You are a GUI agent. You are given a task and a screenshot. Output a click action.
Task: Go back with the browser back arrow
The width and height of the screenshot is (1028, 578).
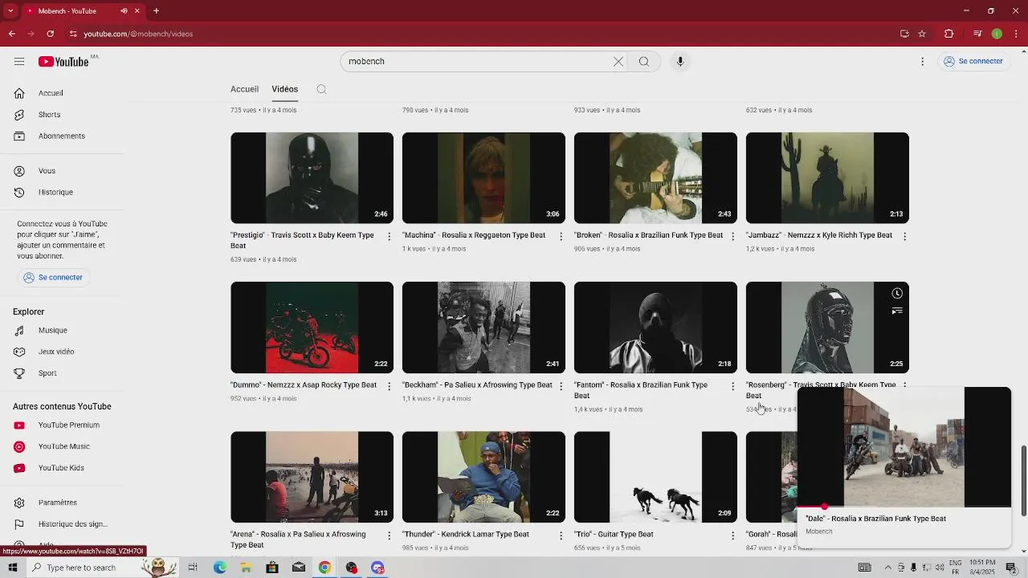[11, 34]
